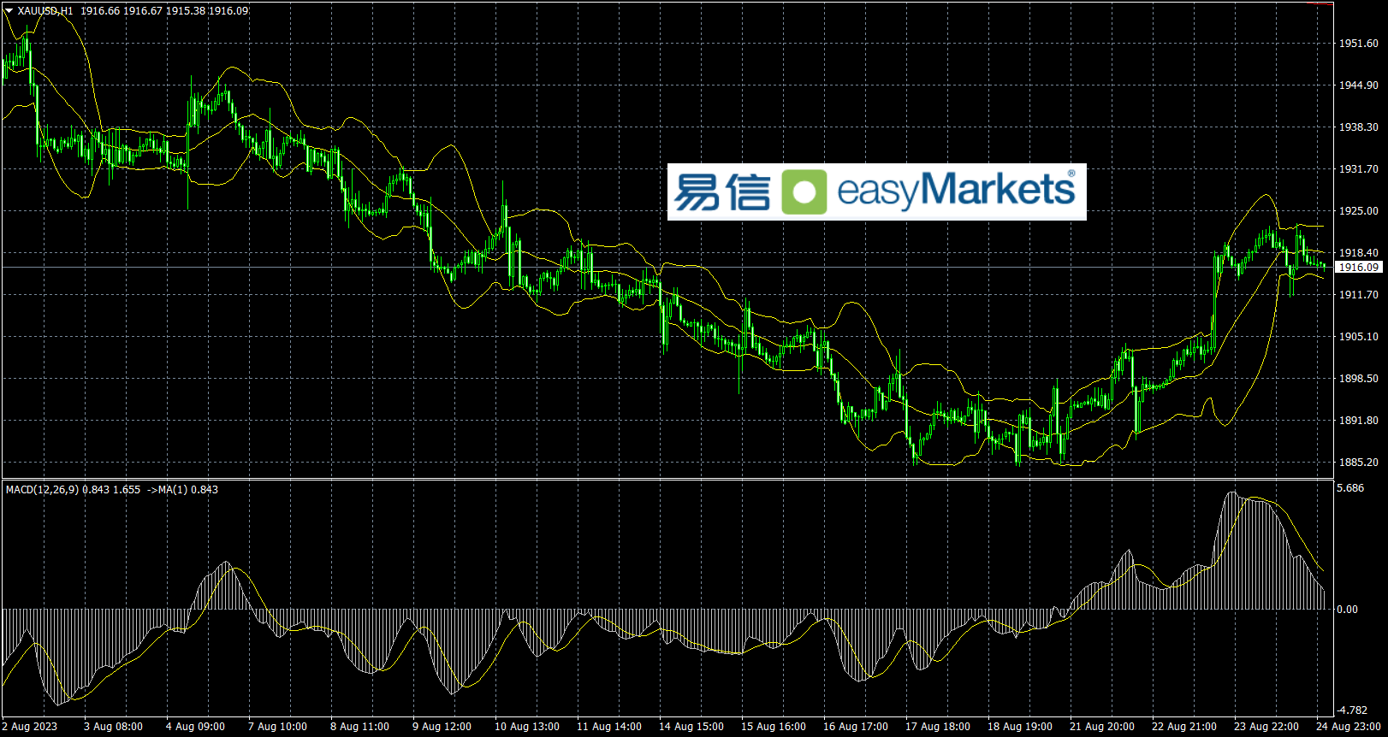
Task: Select the 1885.20 price level label
Action: pyautogui.click(x=1358, y=463)
